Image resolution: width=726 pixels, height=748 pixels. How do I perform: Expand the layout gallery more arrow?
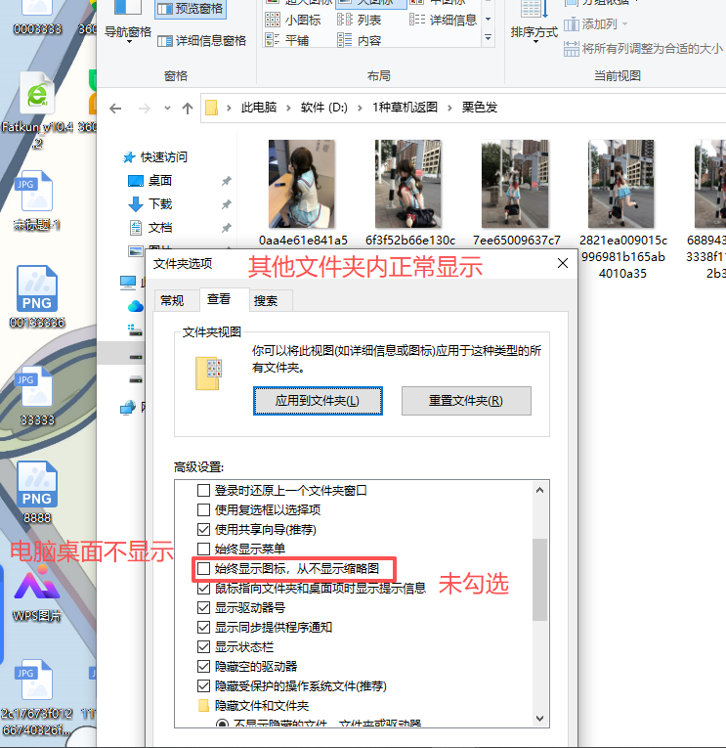point(489,37)
